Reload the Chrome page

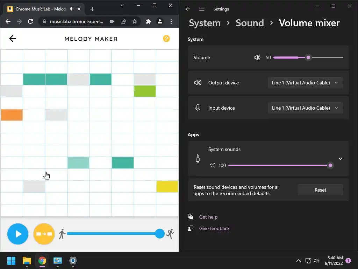[30, 21]
